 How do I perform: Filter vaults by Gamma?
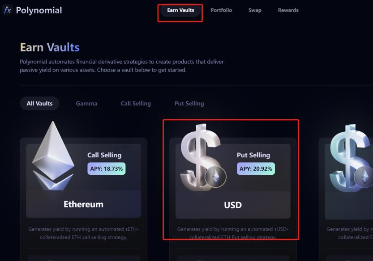coord(86,103)
